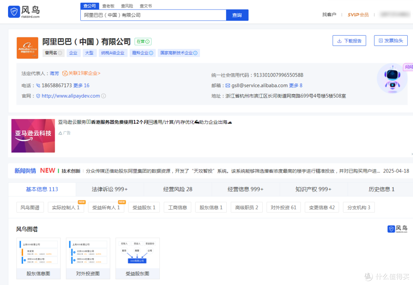Jump to 风鸟图谱 sub-section
The image size is (413, 285).
[x=30, y=207]
